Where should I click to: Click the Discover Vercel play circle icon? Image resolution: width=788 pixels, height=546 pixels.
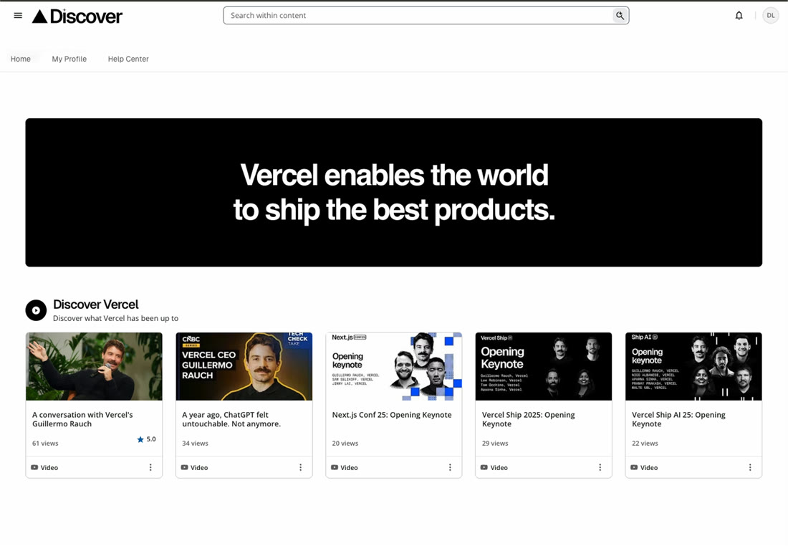(37, 310)
